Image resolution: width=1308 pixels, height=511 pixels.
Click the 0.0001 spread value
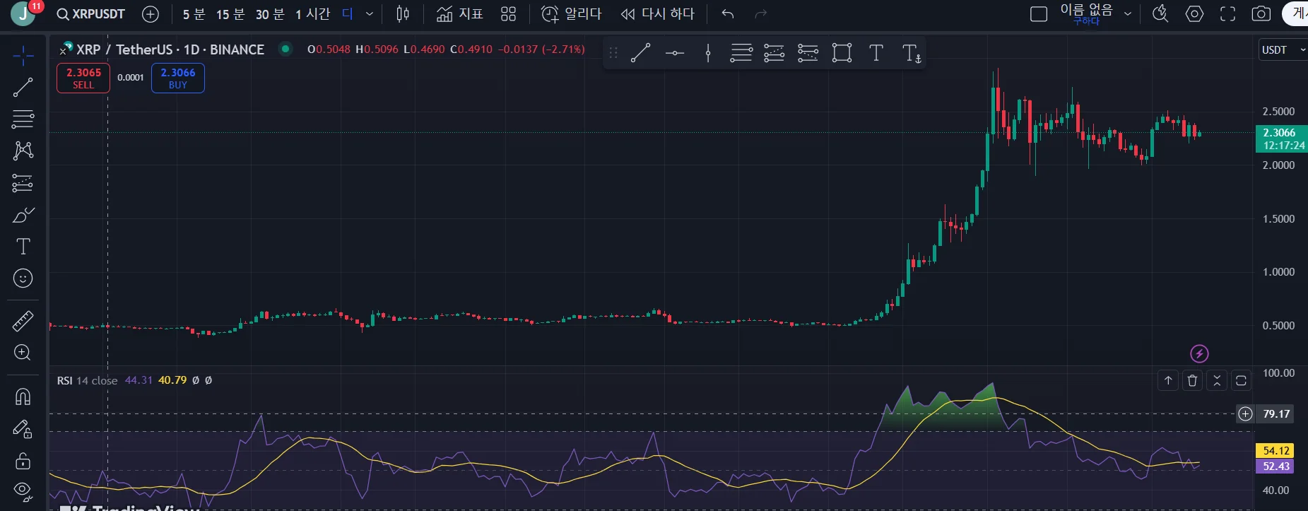tap(131, 78)
